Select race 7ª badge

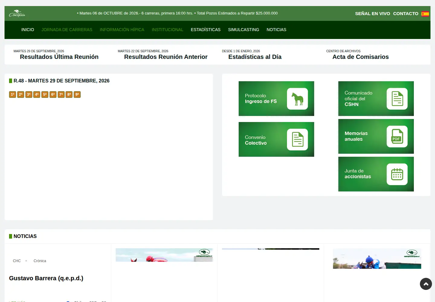(x=61, y=95)
